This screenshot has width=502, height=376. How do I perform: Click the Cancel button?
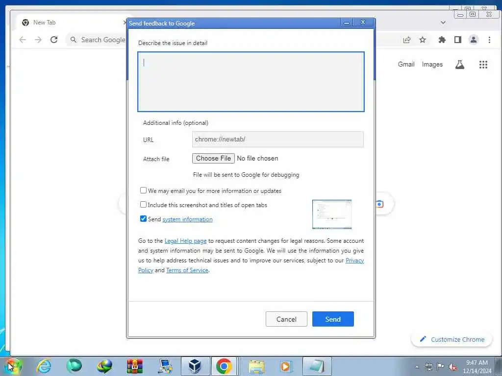[286, 319]
